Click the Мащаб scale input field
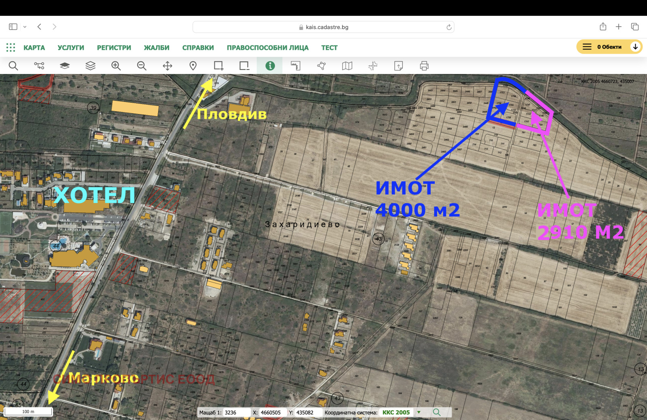The width and height of the screenshot is (647, 420). pyautogui.click(x=236, y=412)
